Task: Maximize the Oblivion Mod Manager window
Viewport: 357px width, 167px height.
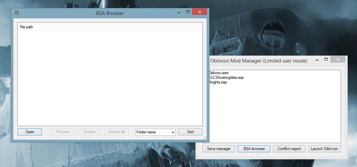Action: tap(326, 60)
